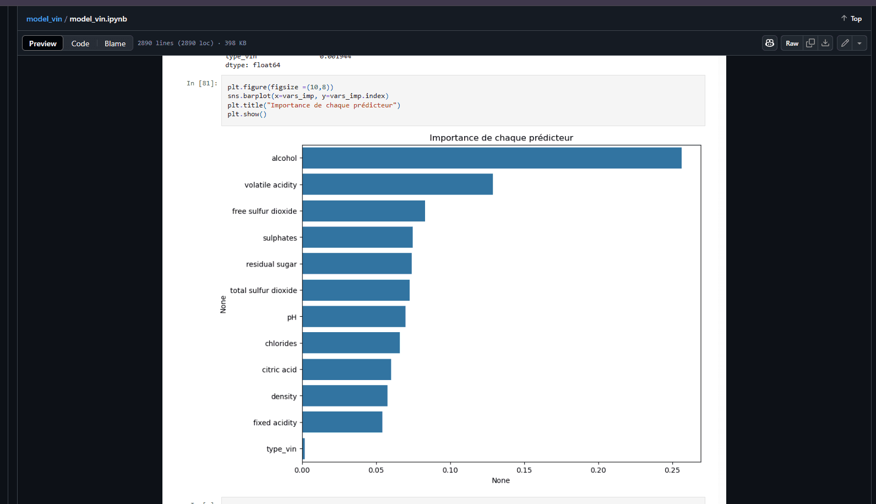Image resolution: width=876 pixels, height=504 pixels.
Task: Click the model_vin.ipynb file name in breadcrumb
Action: [98, 19]
